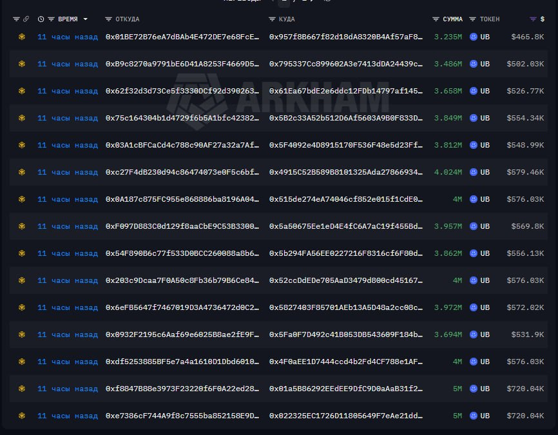
Task: Click the chain link column icon
Action: [26, 19]
